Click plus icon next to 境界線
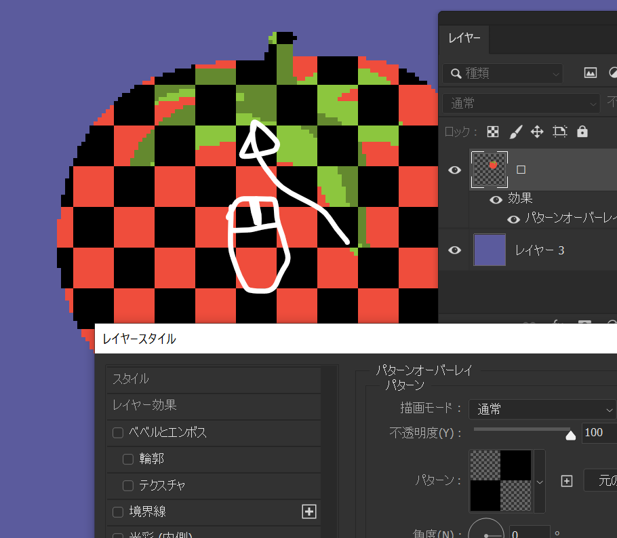 pos(309,512)
